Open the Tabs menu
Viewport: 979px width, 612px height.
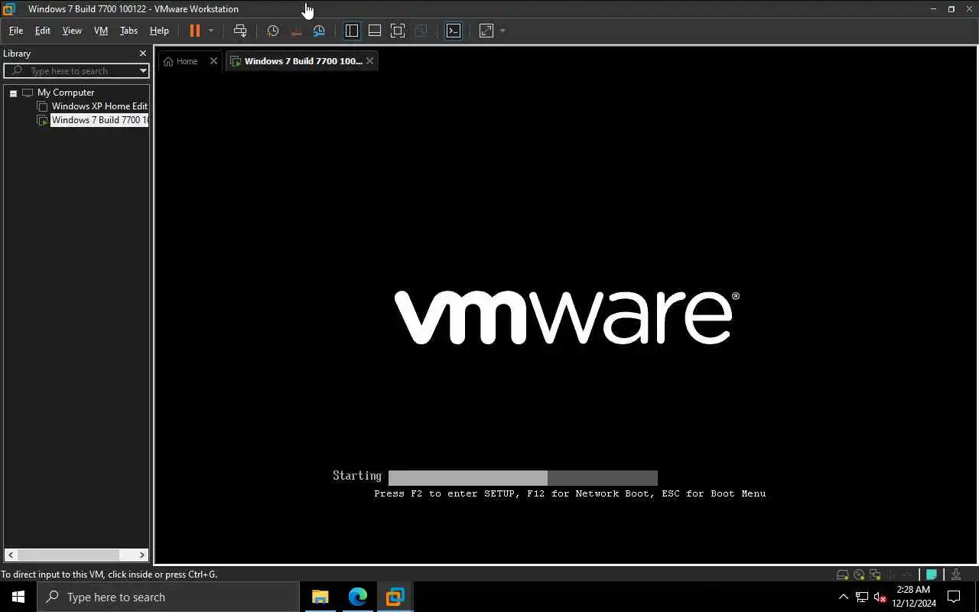pyautogui.click(x=128, y=31)
